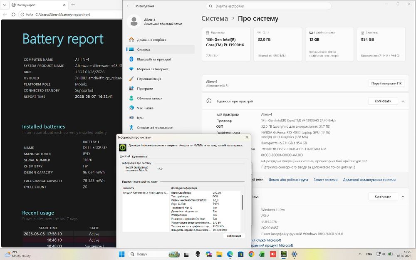
Task: Launch Google Chrome from the taskbar
Action: coord(251,254)
